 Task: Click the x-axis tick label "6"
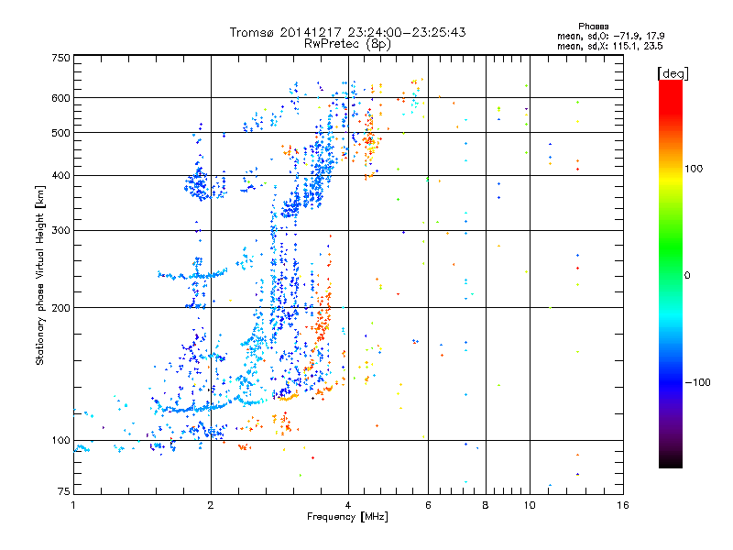(x=428, y=505)
